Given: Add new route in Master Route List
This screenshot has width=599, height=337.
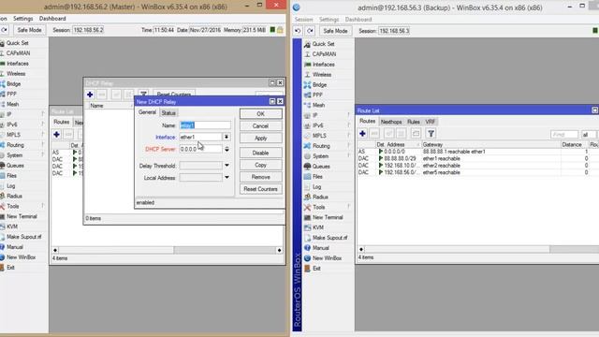Looking at the screenshot, I should [x=56, y=134].
